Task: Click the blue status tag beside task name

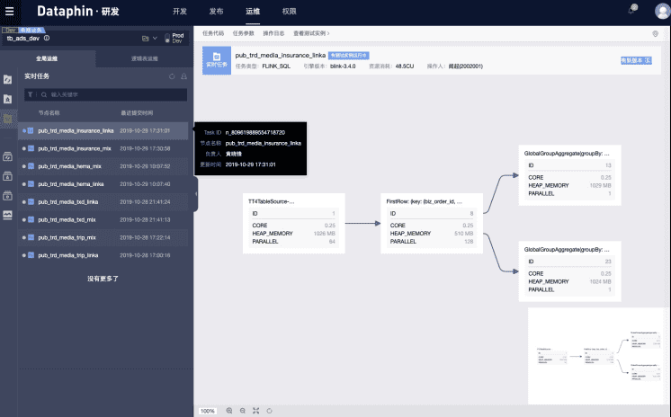Action: point(348,56)
